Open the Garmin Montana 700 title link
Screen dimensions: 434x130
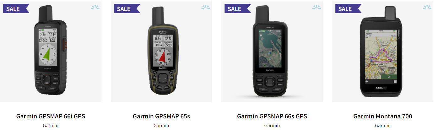tap(383, 116)
